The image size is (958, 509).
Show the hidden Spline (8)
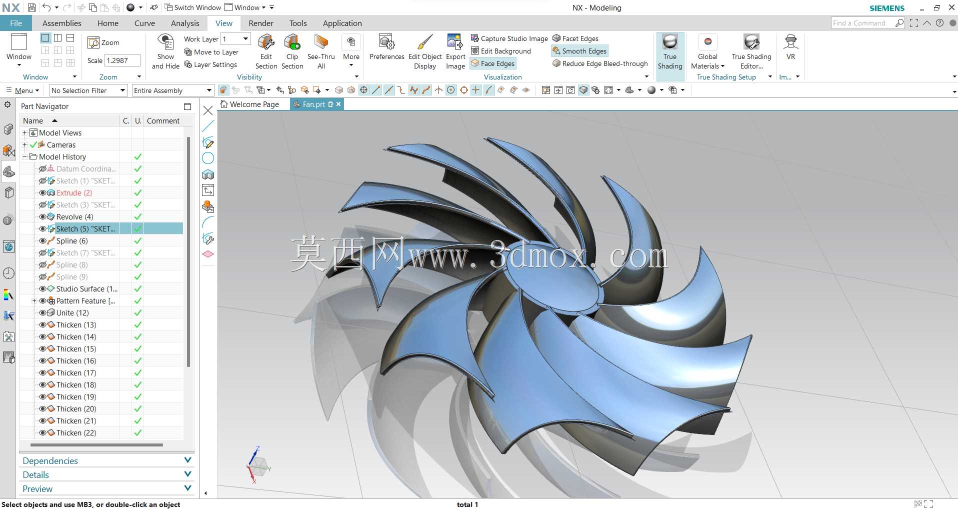tap(42, 265)
